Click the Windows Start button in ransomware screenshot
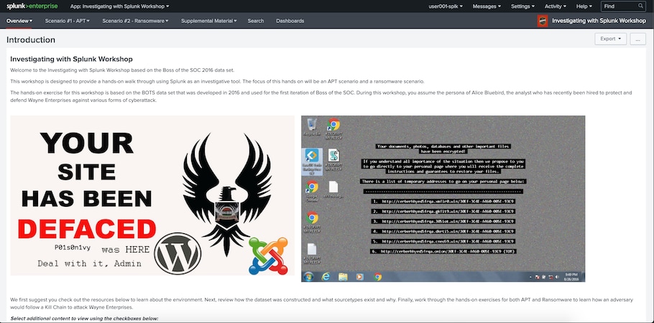 [308, 277]
